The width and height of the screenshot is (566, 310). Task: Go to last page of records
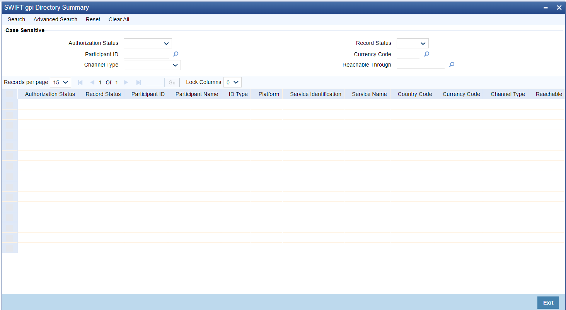[x=138, y=82]
